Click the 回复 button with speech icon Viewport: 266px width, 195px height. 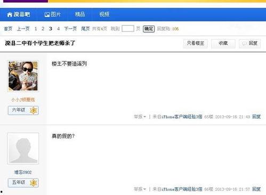point(250,43)
